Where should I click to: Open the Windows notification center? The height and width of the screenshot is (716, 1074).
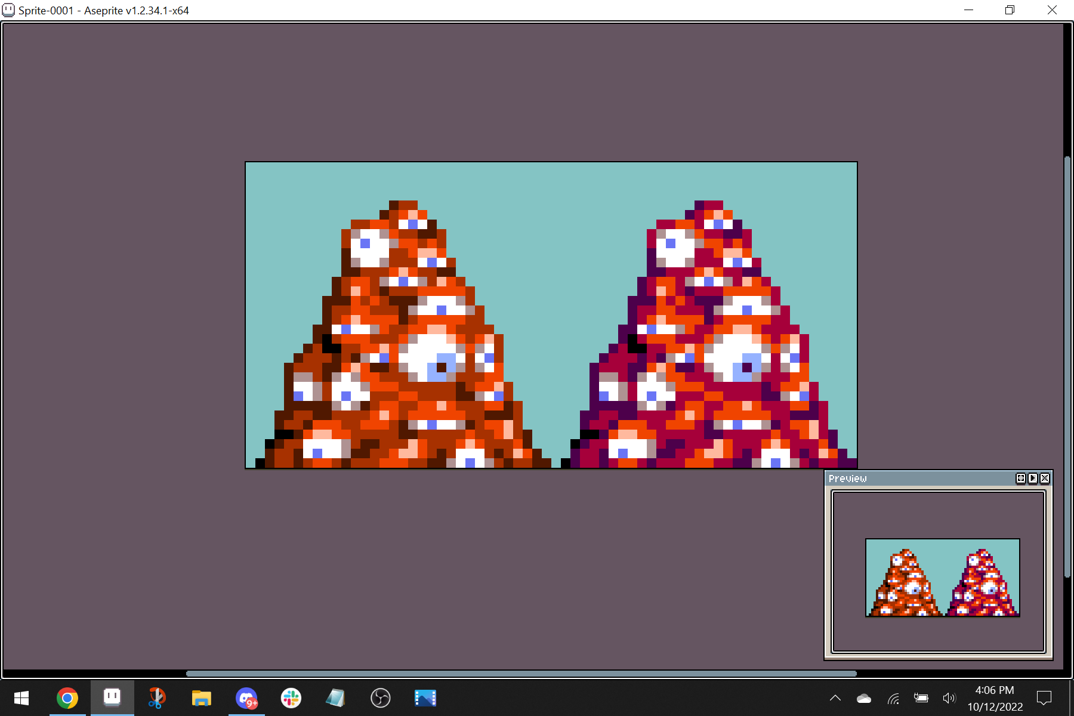(1044, 698)
